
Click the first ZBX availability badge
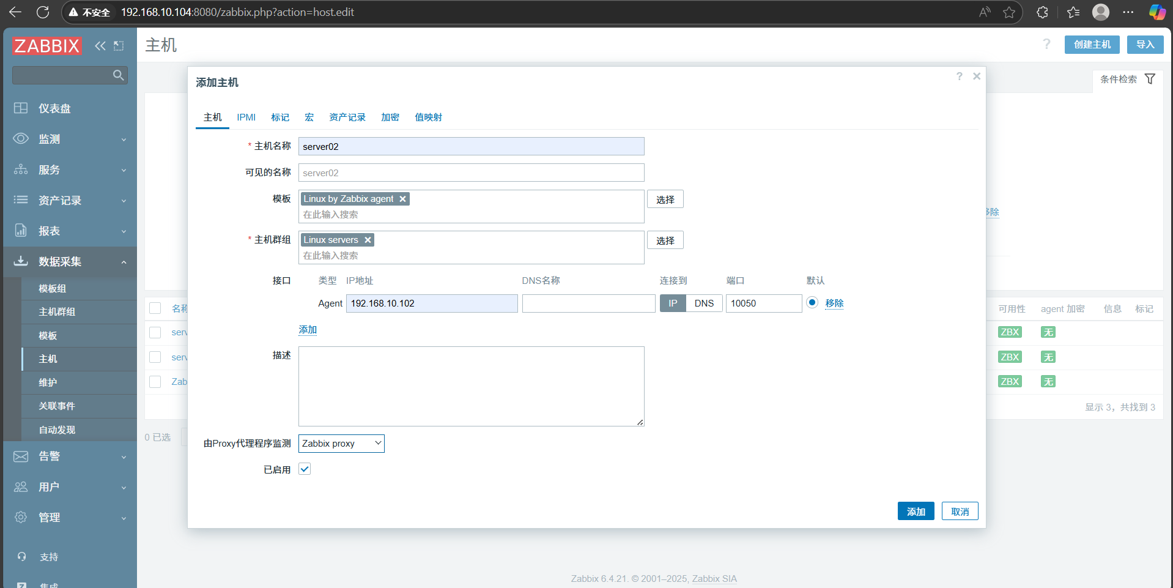click(x=1009, y=332)
